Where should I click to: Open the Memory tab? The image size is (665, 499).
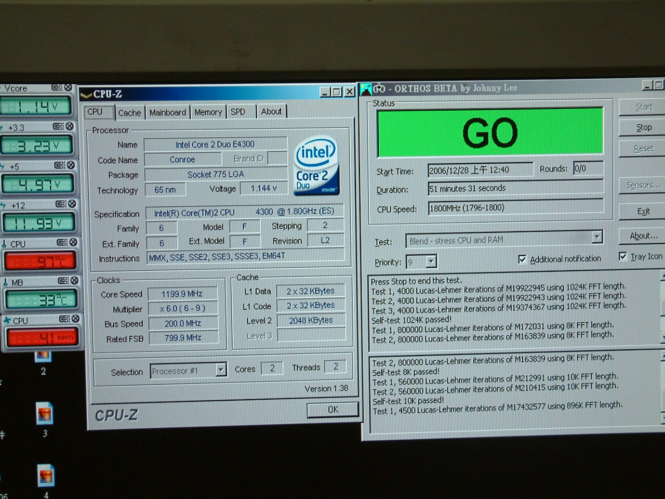[x=208, y=112]
